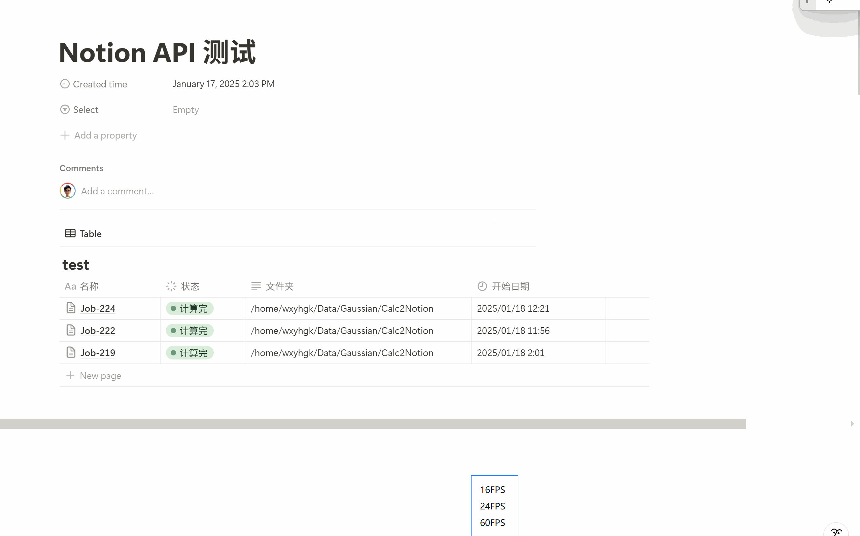Image resolution: width=860 pixels, height=536 pixels.
Task: Click Add a property button
Action: coord(99,136)
